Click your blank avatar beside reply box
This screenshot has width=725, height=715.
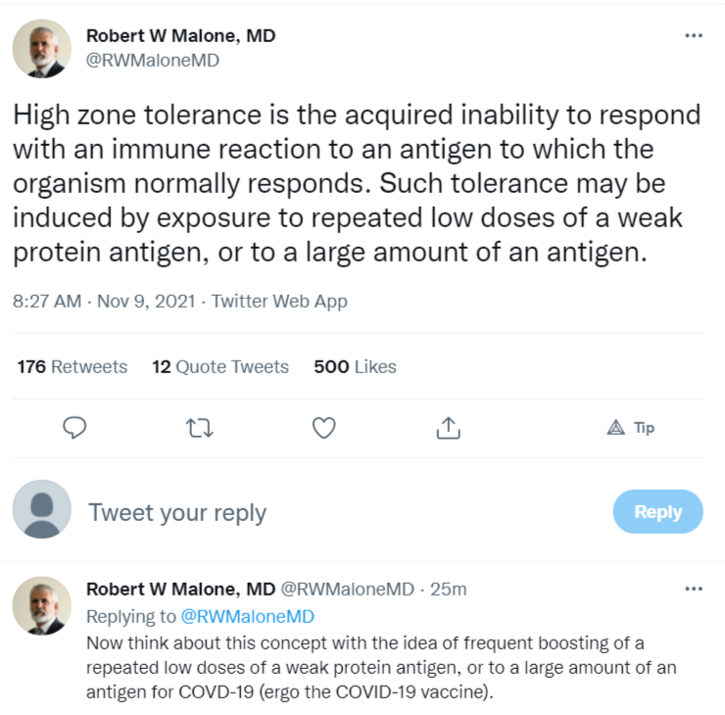click(42, 511)
